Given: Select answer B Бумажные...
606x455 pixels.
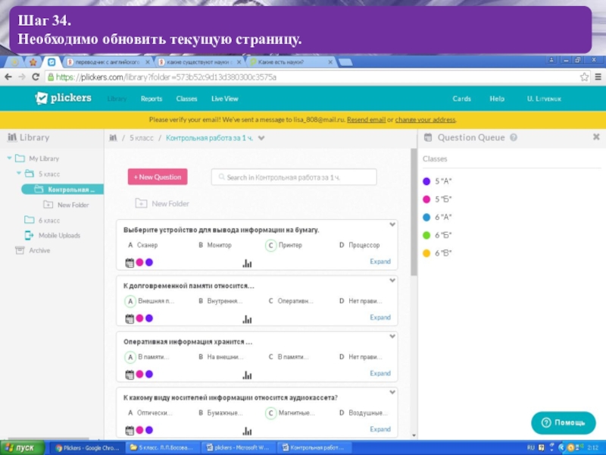Looking at the screenshot, I should click(x=220, y=413).
